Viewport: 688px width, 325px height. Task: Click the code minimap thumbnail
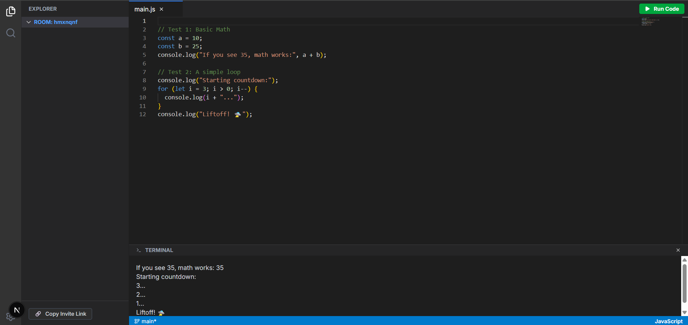coord(650,21)
